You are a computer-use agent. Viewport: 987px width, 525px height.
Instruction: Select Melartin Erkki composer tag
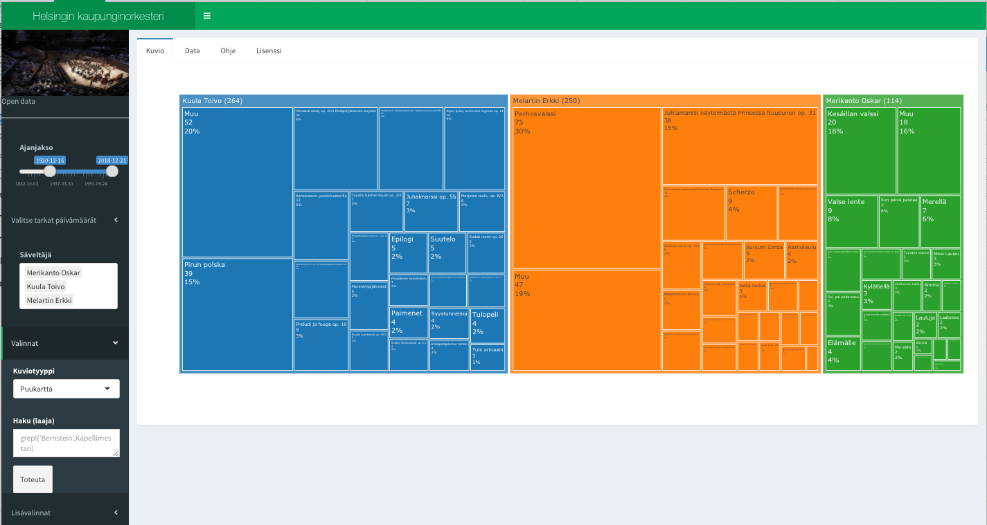coord(49,300)
